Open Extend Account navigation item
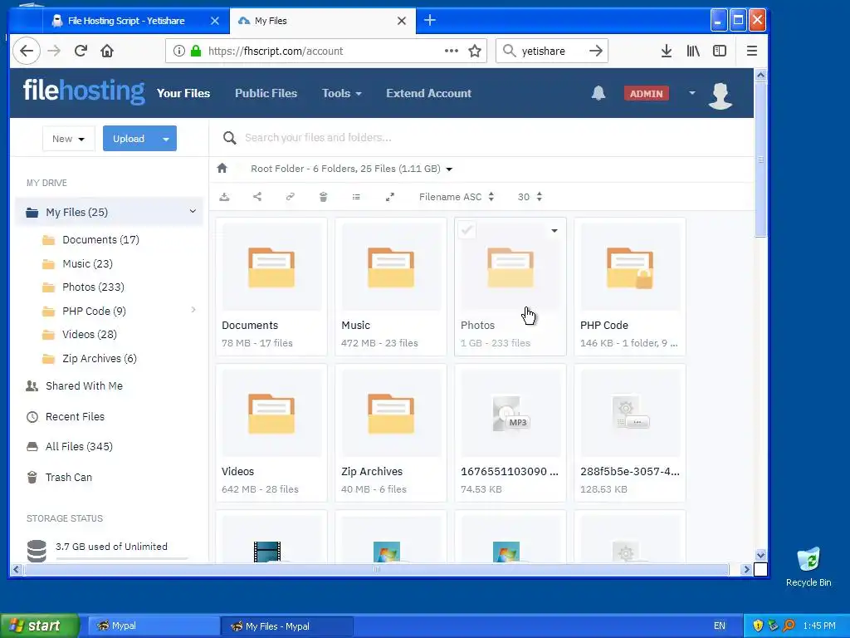 [429, 93]
